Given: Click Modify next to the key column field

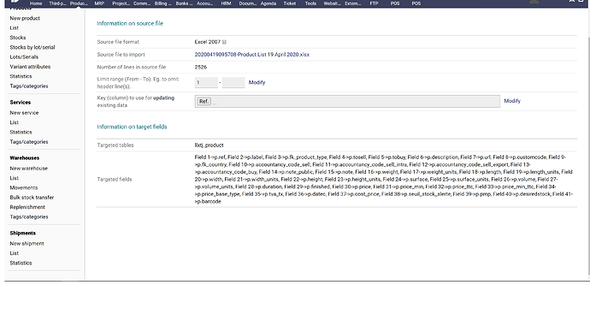Looking at the screenshot, I should coord(512,101).
